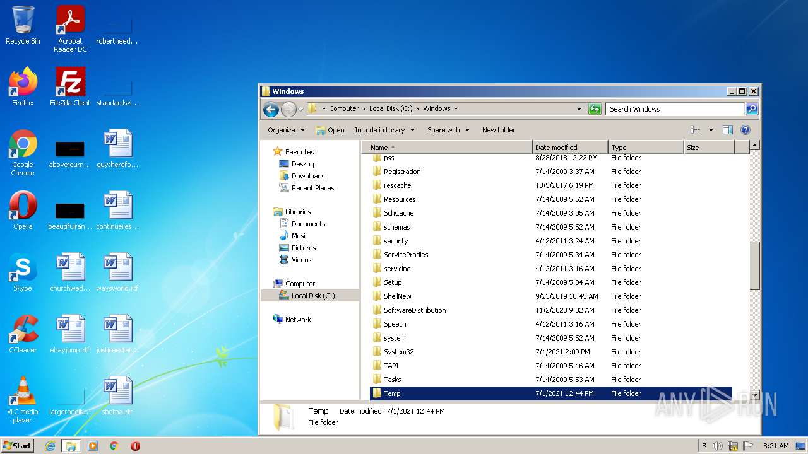808x454 pixels.
Task: Open Downloads in navigation pane
Action: [308, 176]
